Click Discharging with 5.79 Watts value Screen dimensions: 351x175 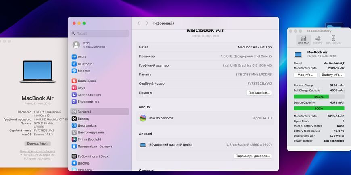coord(337,136)
